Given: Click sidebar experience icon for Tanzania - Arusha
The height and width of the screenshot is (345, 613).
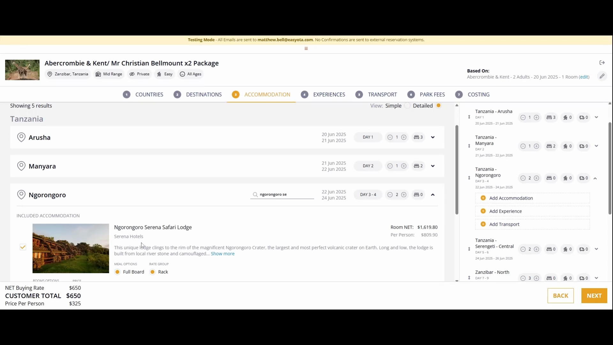Looking at the screenshot, I should pyautogui.click(x=565, y=118).
